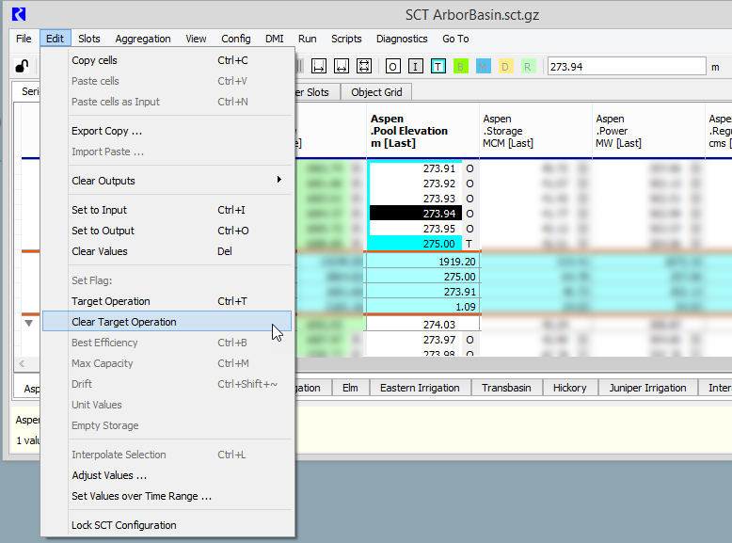Image resolution: width=732 pixels, height=543 pixels.
Task: Click the 273.94 value input field
Action: pos(626,67)
